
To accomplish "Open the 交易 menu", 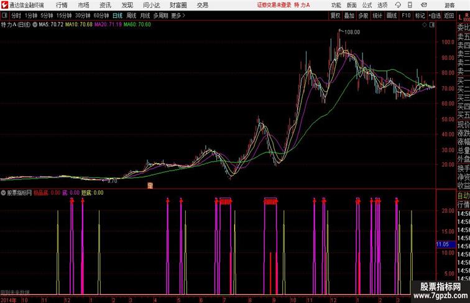I will (202, 5).
